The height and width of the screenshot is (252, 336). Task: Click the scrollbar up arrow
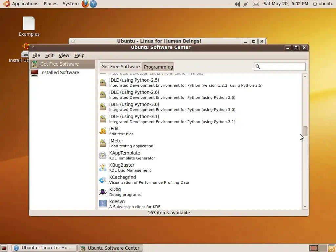(x=305, y=76)
